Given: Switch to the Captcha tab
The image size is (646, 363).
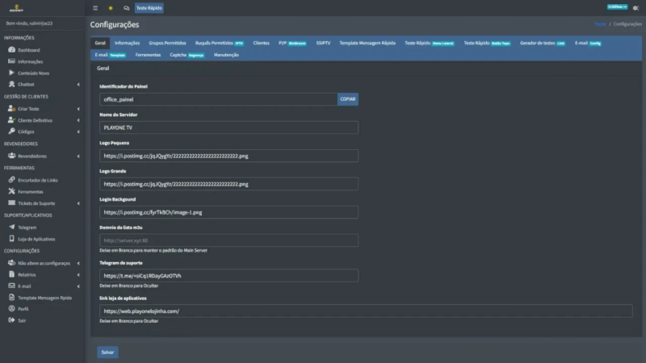Looking at the screenshot, I should pyautogui.click(x=177, y=55).
